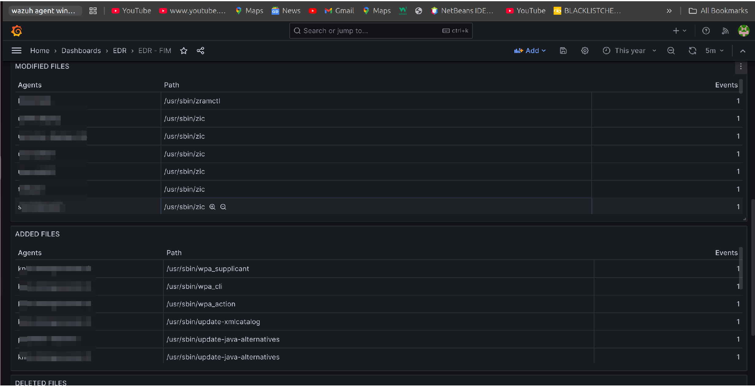This screenshot has width=755, height=387.
Task: Open the news feed icon
Action: 725,31
